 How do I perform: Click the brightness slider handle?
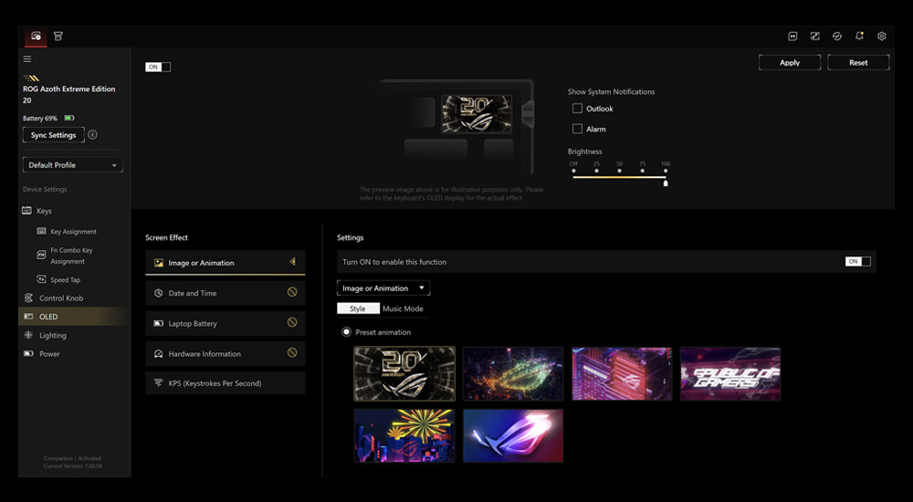click(666, 183)
